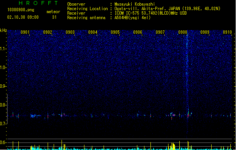The width and height of the screenshot is (236, 150).
Task: Click the 1.0 kHz axis label
Action: [3, 67]
